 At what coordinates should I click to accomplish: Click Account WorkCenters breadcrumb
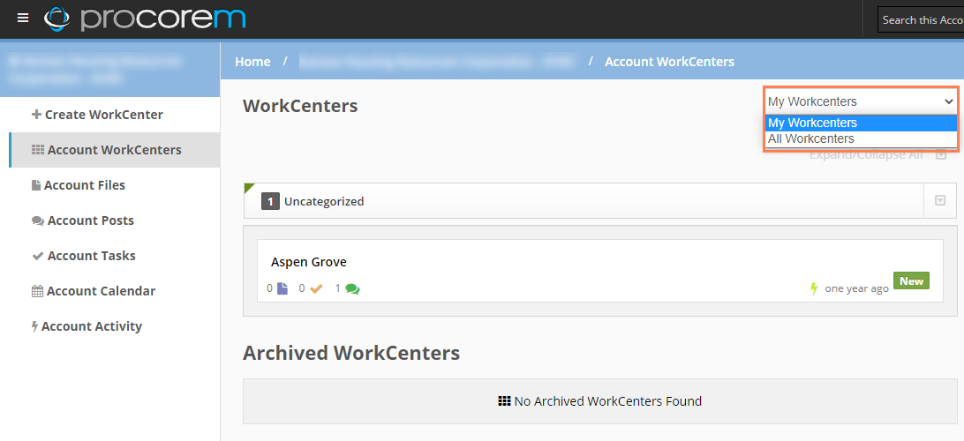(x=669, y=62)
